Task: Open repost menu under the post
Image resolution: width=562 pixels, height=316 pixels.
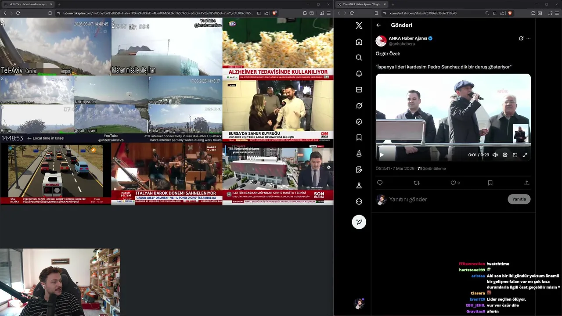Action: tap(417, 183)
